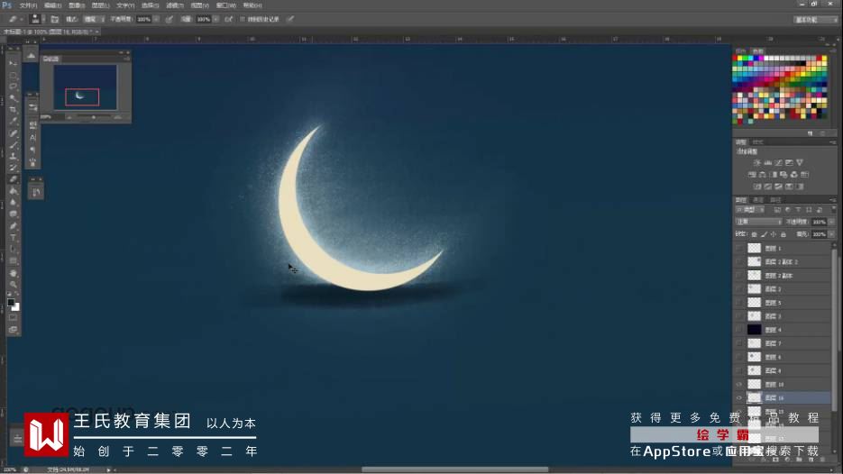This screenshot has height=474, width=843.
Task: Select the Move tool
Action: (x=13, y=63)
